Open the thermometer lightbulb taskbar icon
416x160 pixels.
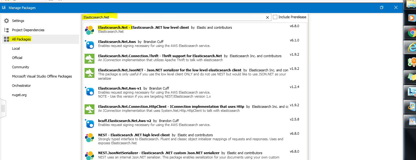[x=411, y=62]
